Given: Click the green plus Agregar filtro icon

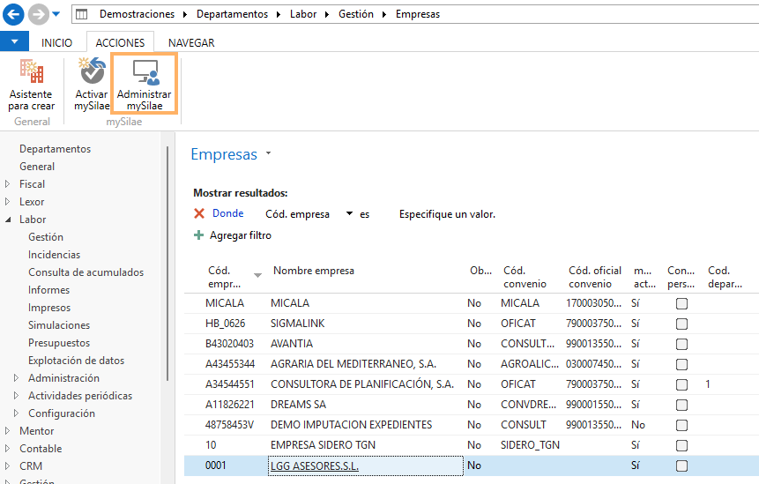Looking at the screenshot, I should (x=198, y=235).
